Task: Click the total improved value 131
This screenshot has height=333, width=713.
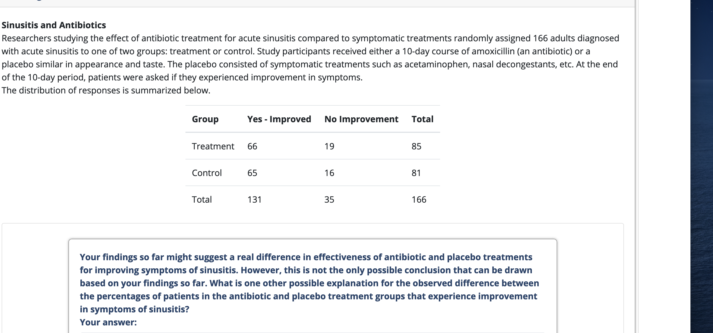Action: (254, 199)
